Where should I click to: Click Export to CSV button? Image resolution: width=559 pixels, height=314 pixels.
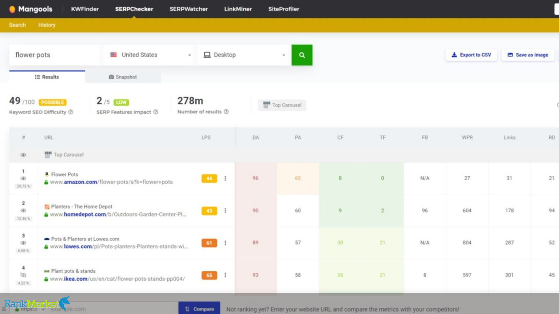[471, 55]
